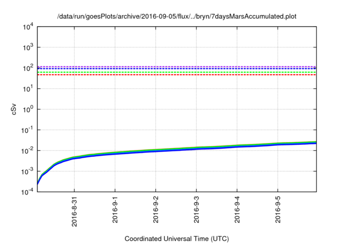The height and width of the screenshot is (244, 349).
Task: Click the cSv axis unit label
Action: 14,109
